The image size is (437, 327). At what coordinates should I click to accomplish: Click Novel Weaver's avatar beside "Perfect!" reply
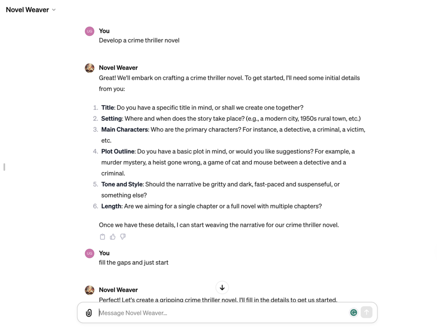[x=90, y=290]
